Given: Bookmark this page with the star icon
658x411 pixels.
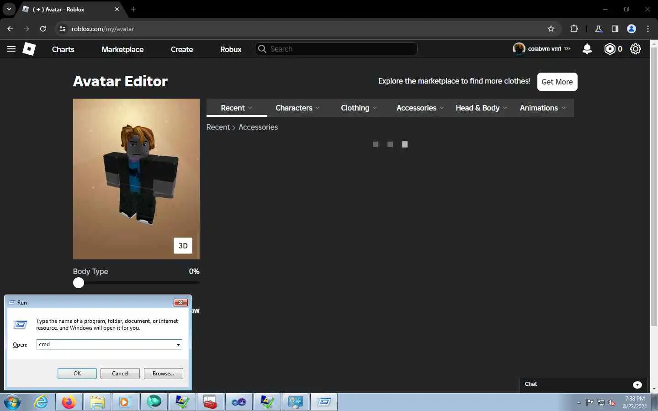Looking at the screenshot, I should click(551, 29).
